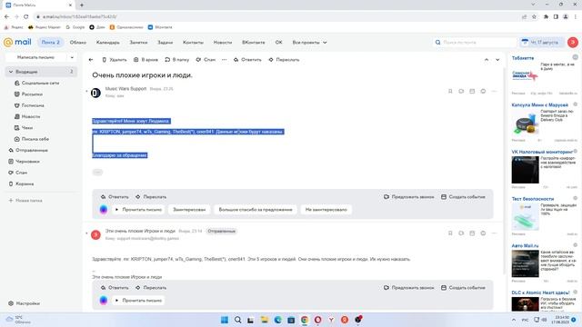Image resolution: width=582 pixels, height=327 pixels.
Task: Click calendar icon on the sent message row
Action: pos(472,233)
